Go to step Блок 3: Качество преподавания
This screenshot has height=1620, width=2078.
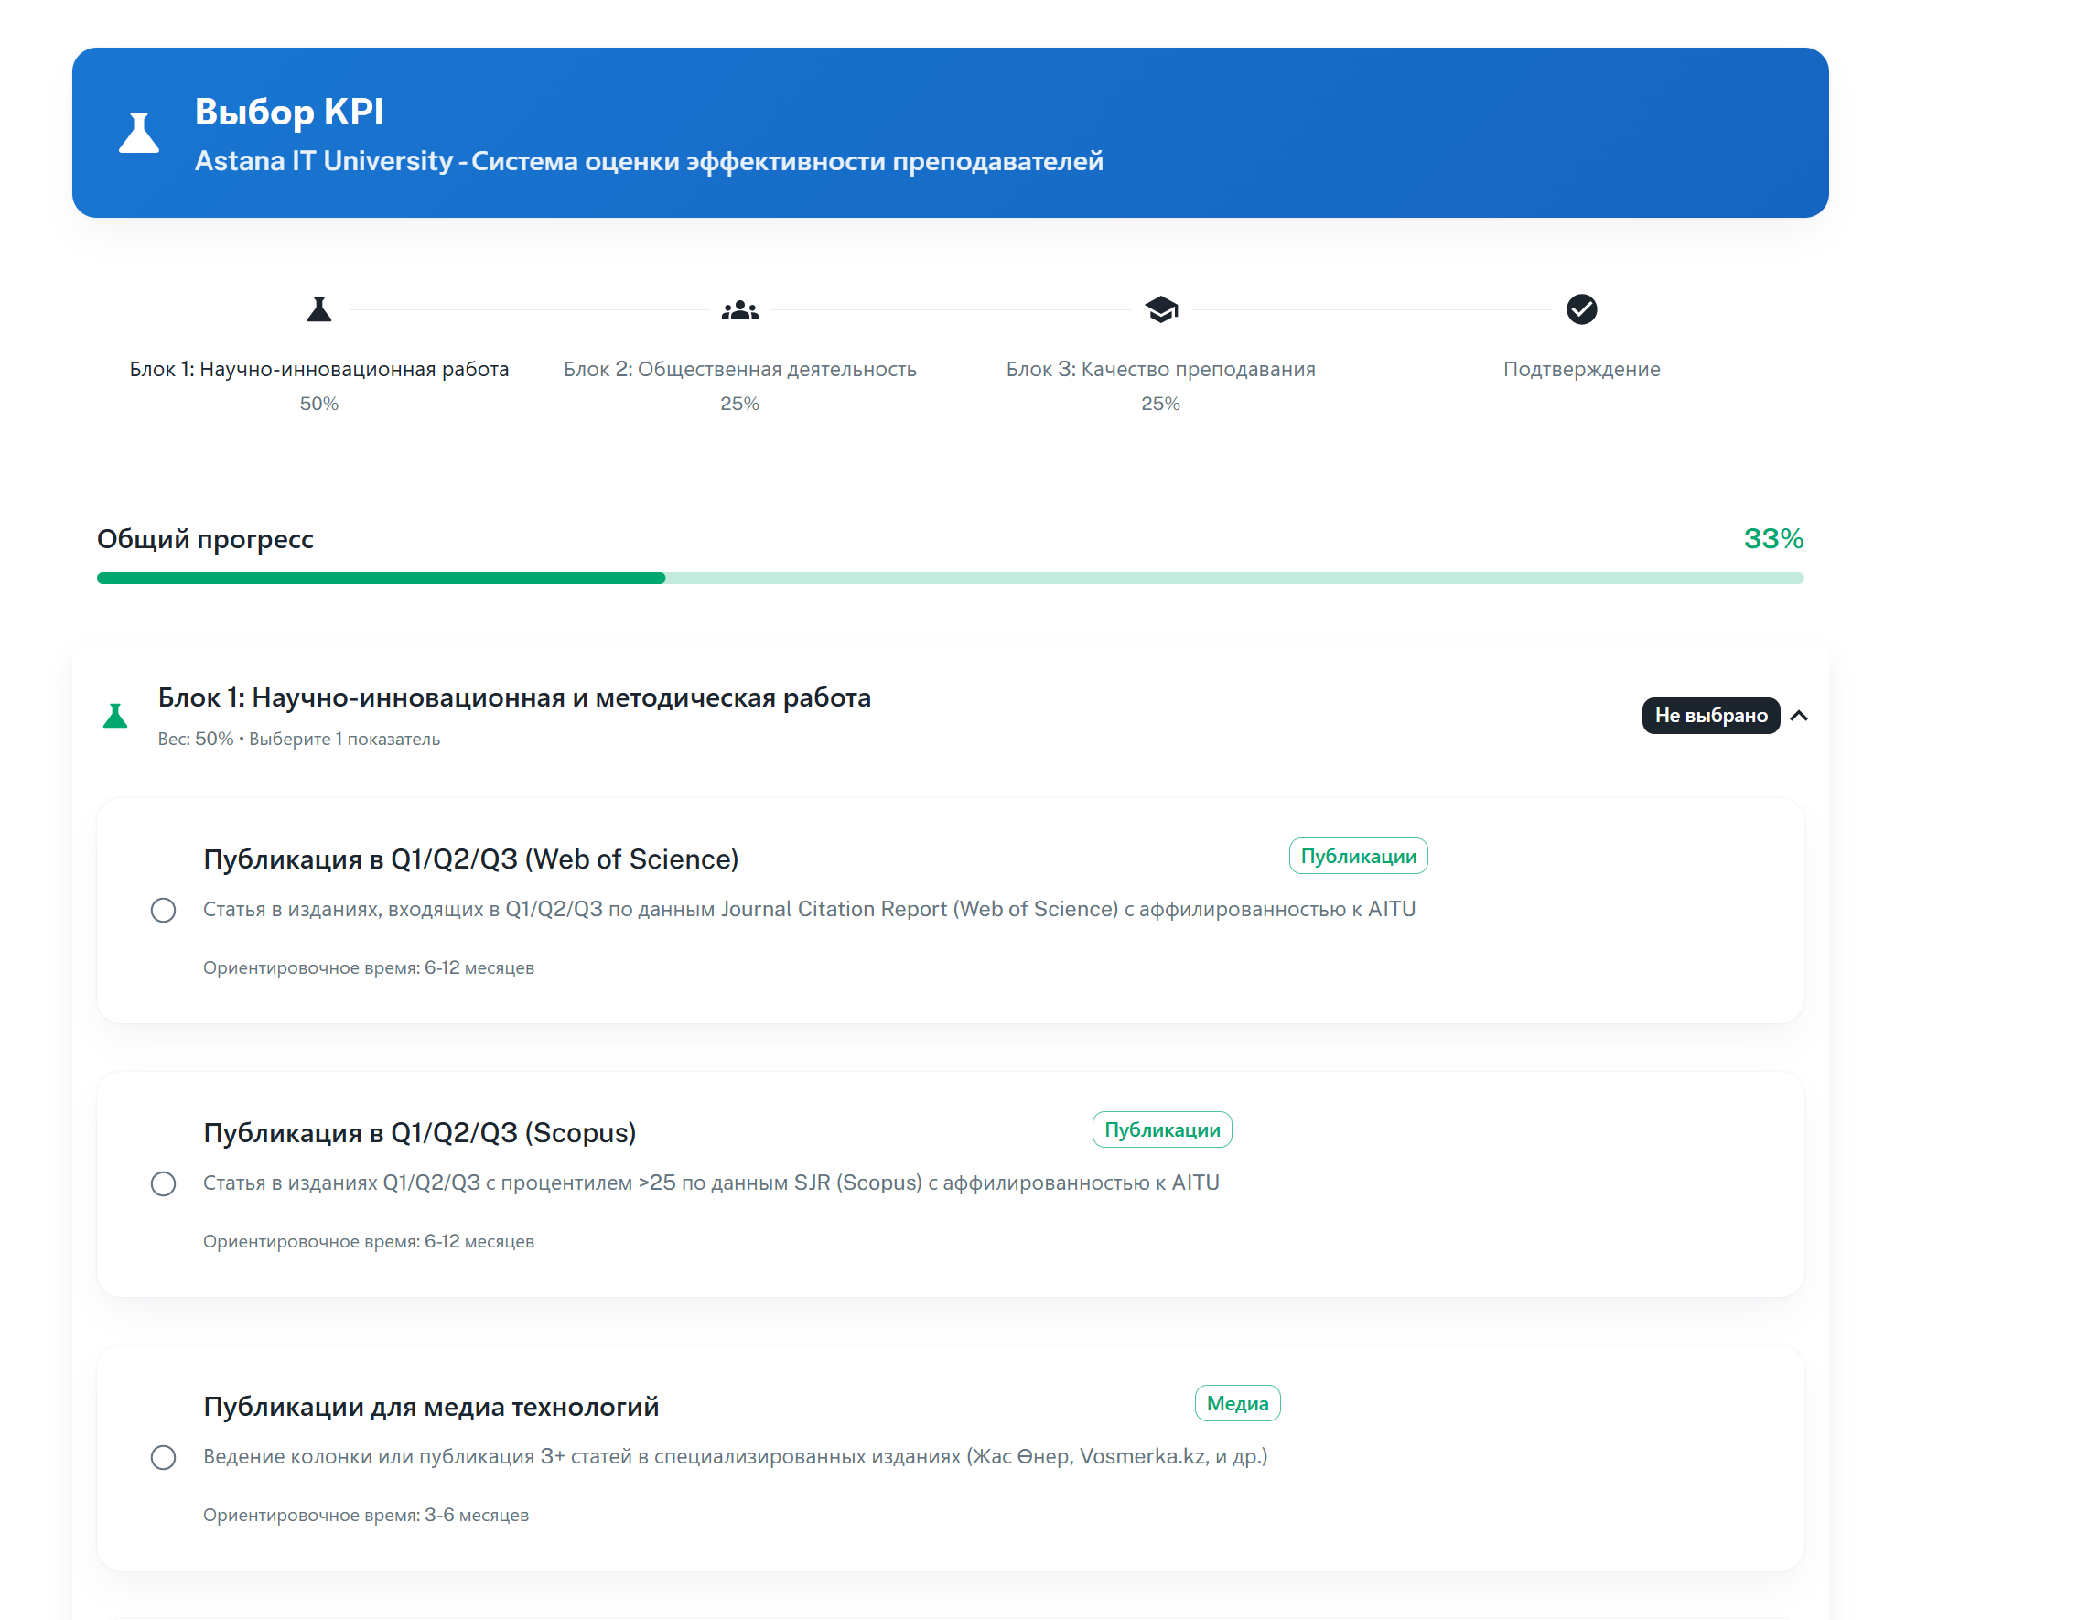1161,370
